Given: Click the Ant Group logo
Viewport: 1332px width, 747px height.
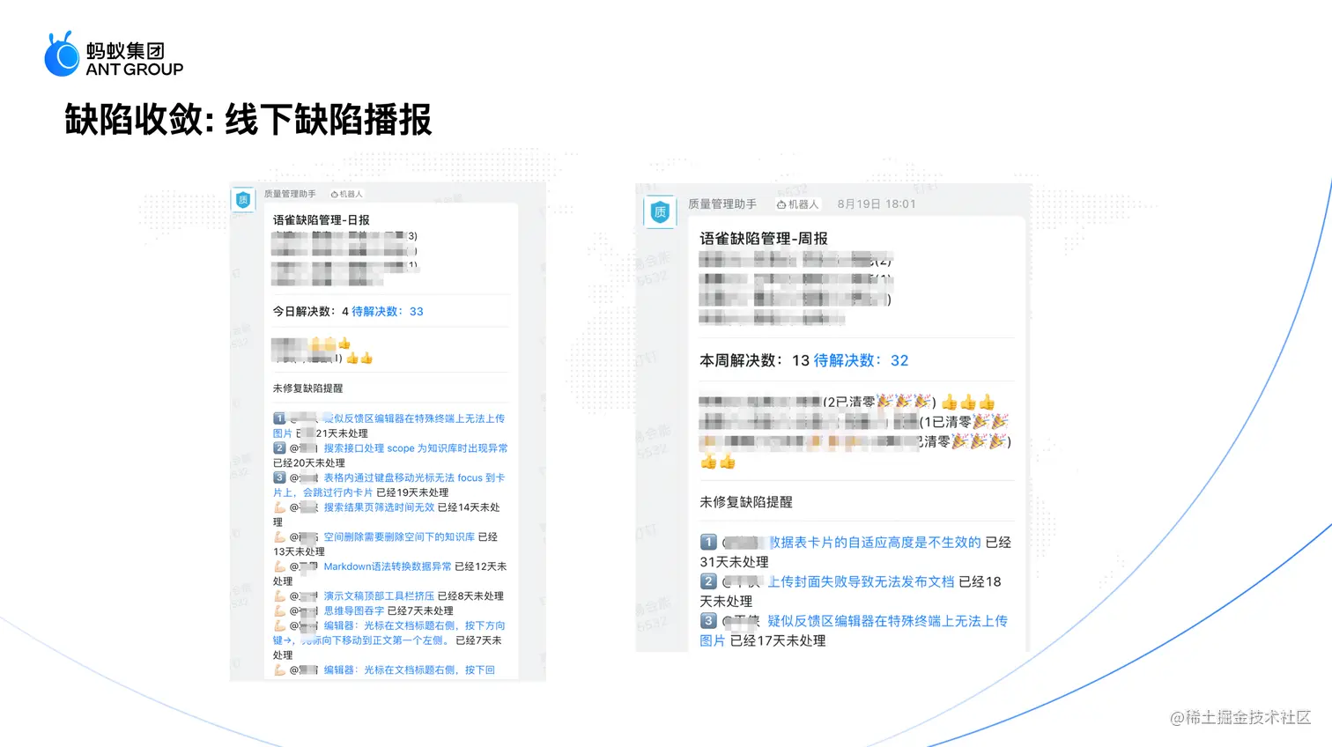Looking at the screenshot, I should tap(114, 55).
